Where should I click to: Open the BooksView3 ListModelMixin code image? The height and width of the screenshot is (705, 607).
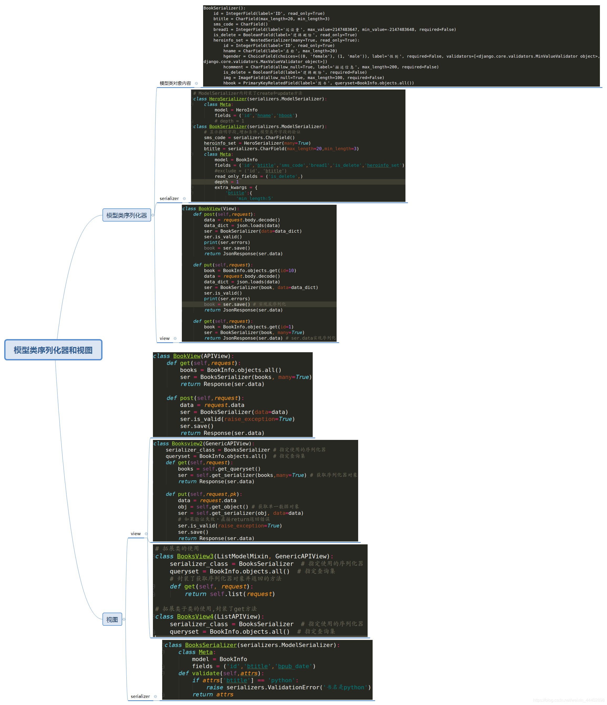pos(260,591)
